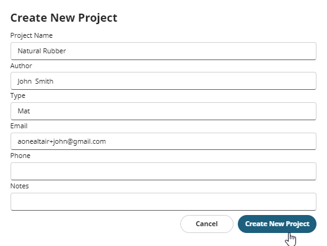Click the Type field label
327x246 pixels.
(x=18, y=96)
